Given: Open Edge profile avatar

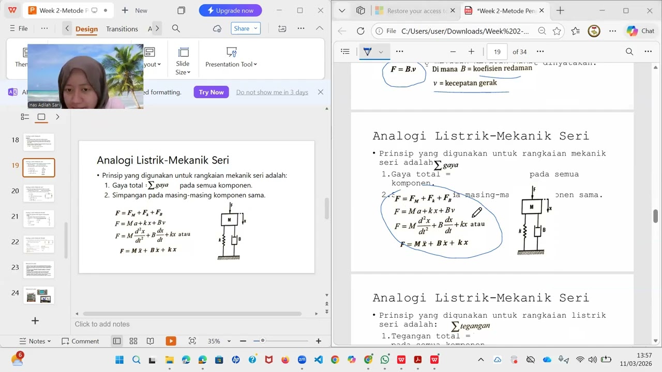Looking at the screenshot, I should [594, 31].
